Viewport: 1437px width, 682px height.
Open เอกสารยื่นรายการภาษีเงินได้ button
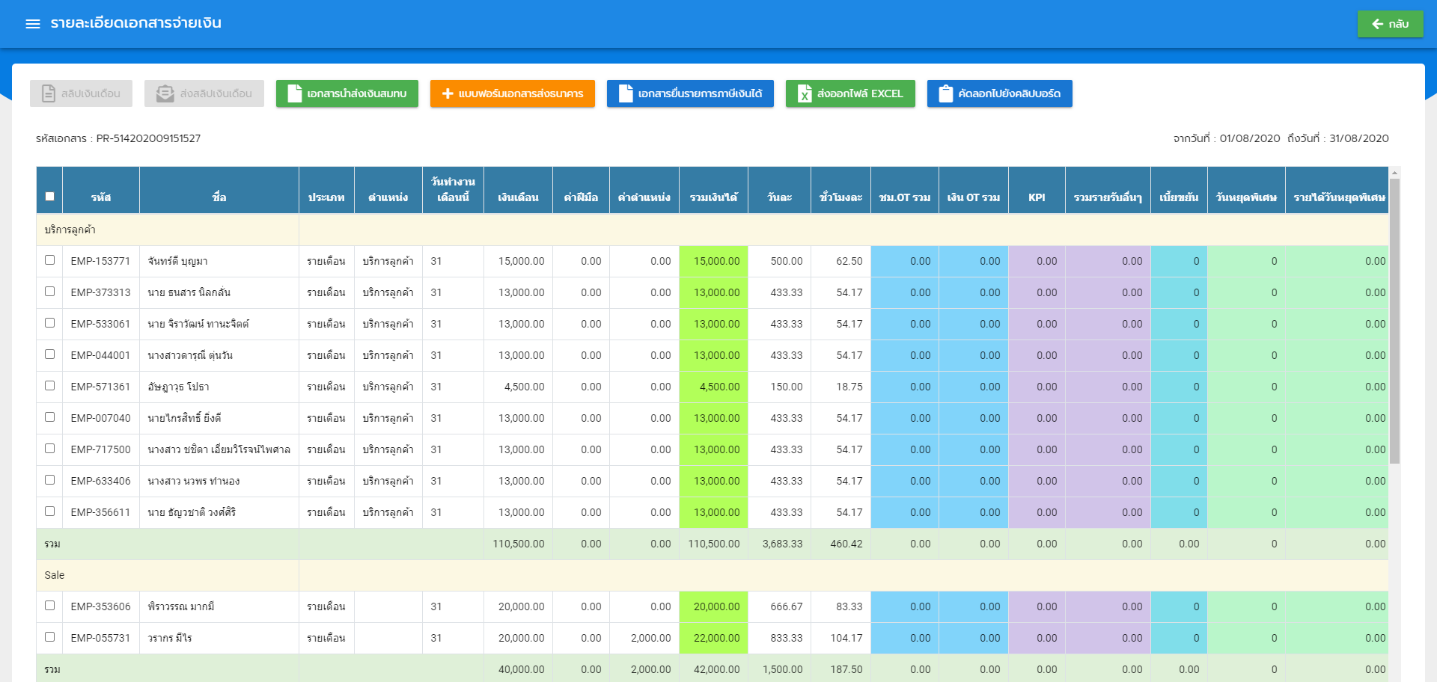[x=690, y=93]
